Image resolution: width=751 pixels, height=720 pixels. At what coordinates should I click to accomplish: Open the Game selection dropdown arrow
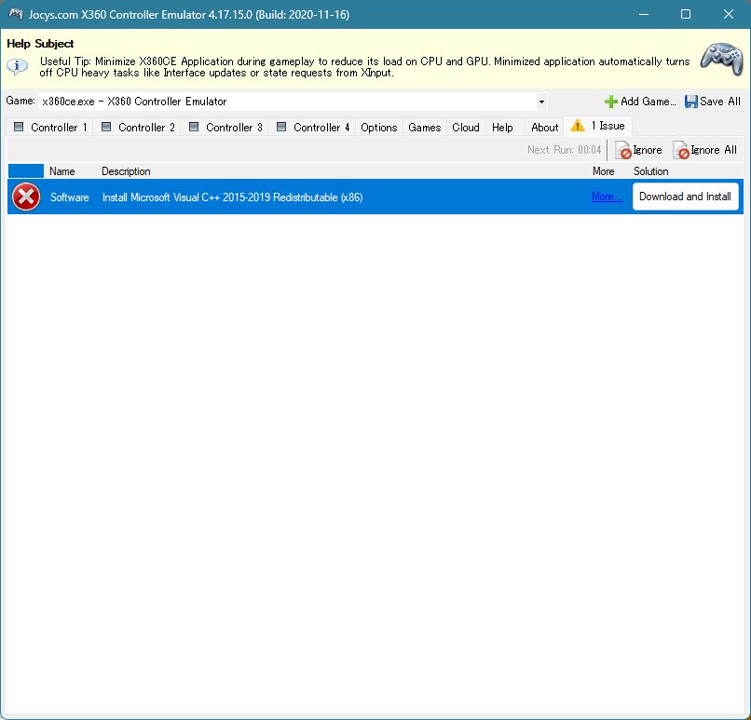point(541,102)
